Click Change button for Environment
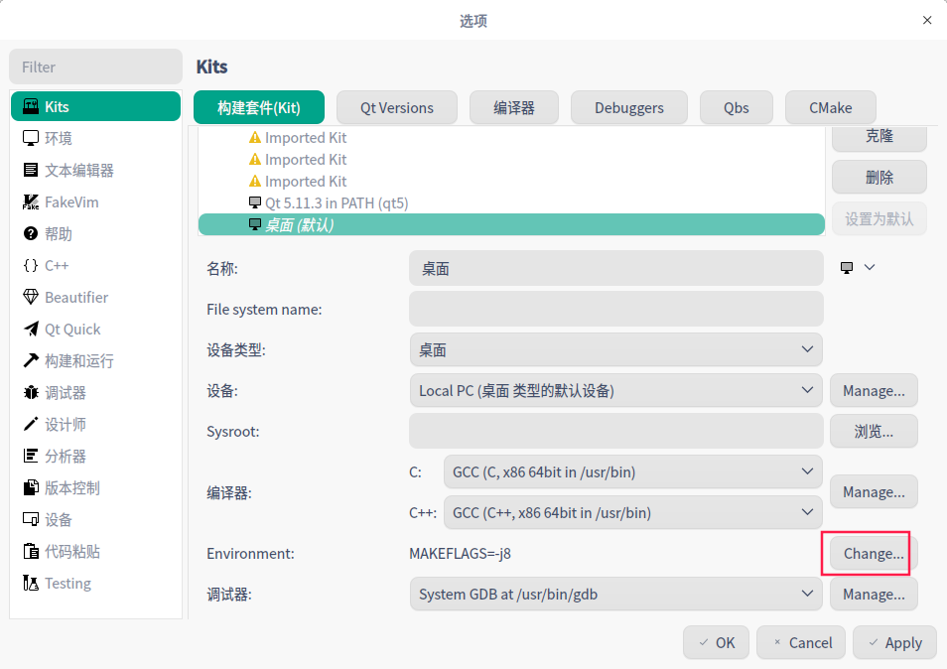 pos(873,554)
